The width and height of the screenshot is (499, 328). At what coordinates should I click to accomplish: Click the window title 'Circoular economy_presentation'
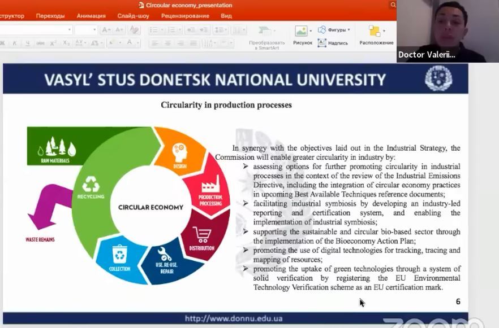(x=189, y=5)
